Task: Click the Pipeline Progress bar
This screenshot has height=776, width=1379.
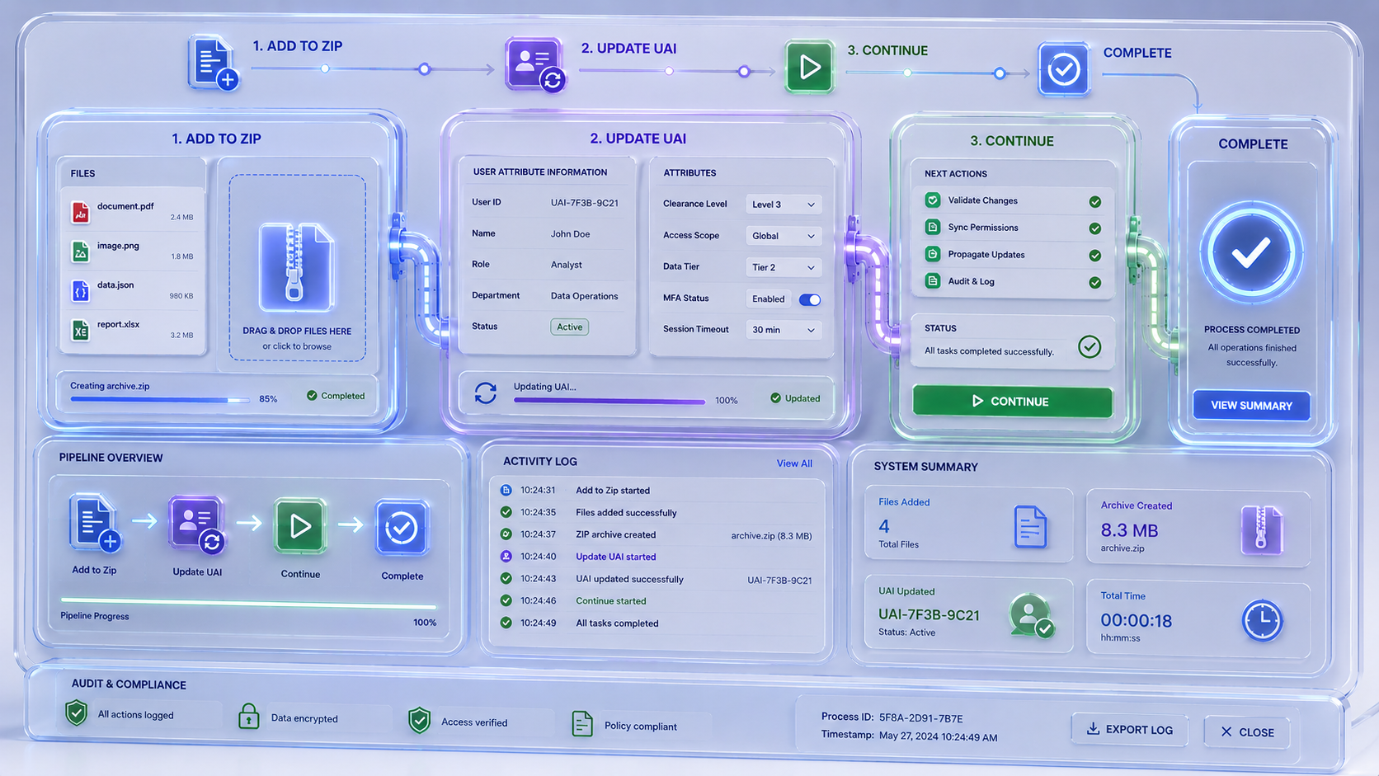Action: click(248, 603)
